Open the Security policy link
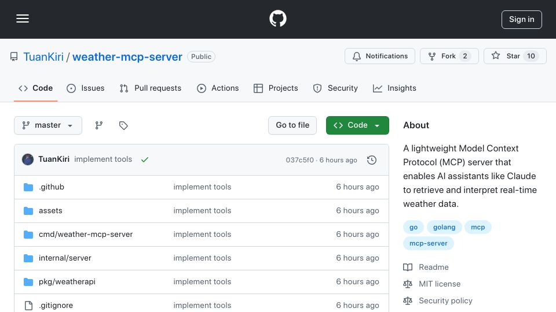 point(438,300)
